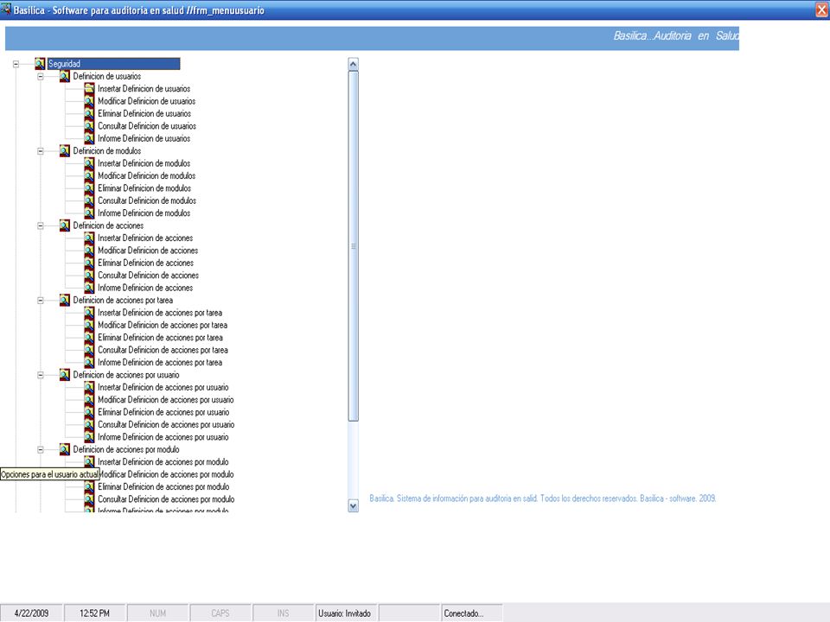Viewport: 830px width, 622px height.
Task: Open Modificar Definicion de acciones por tarea
Action: tap(163, 326)
